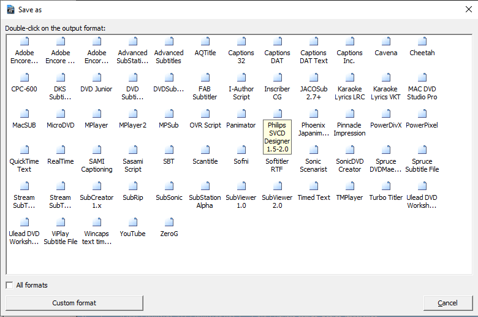478x317 pixels.
Task: Cancel the Save as dialog
Action: 448,303
